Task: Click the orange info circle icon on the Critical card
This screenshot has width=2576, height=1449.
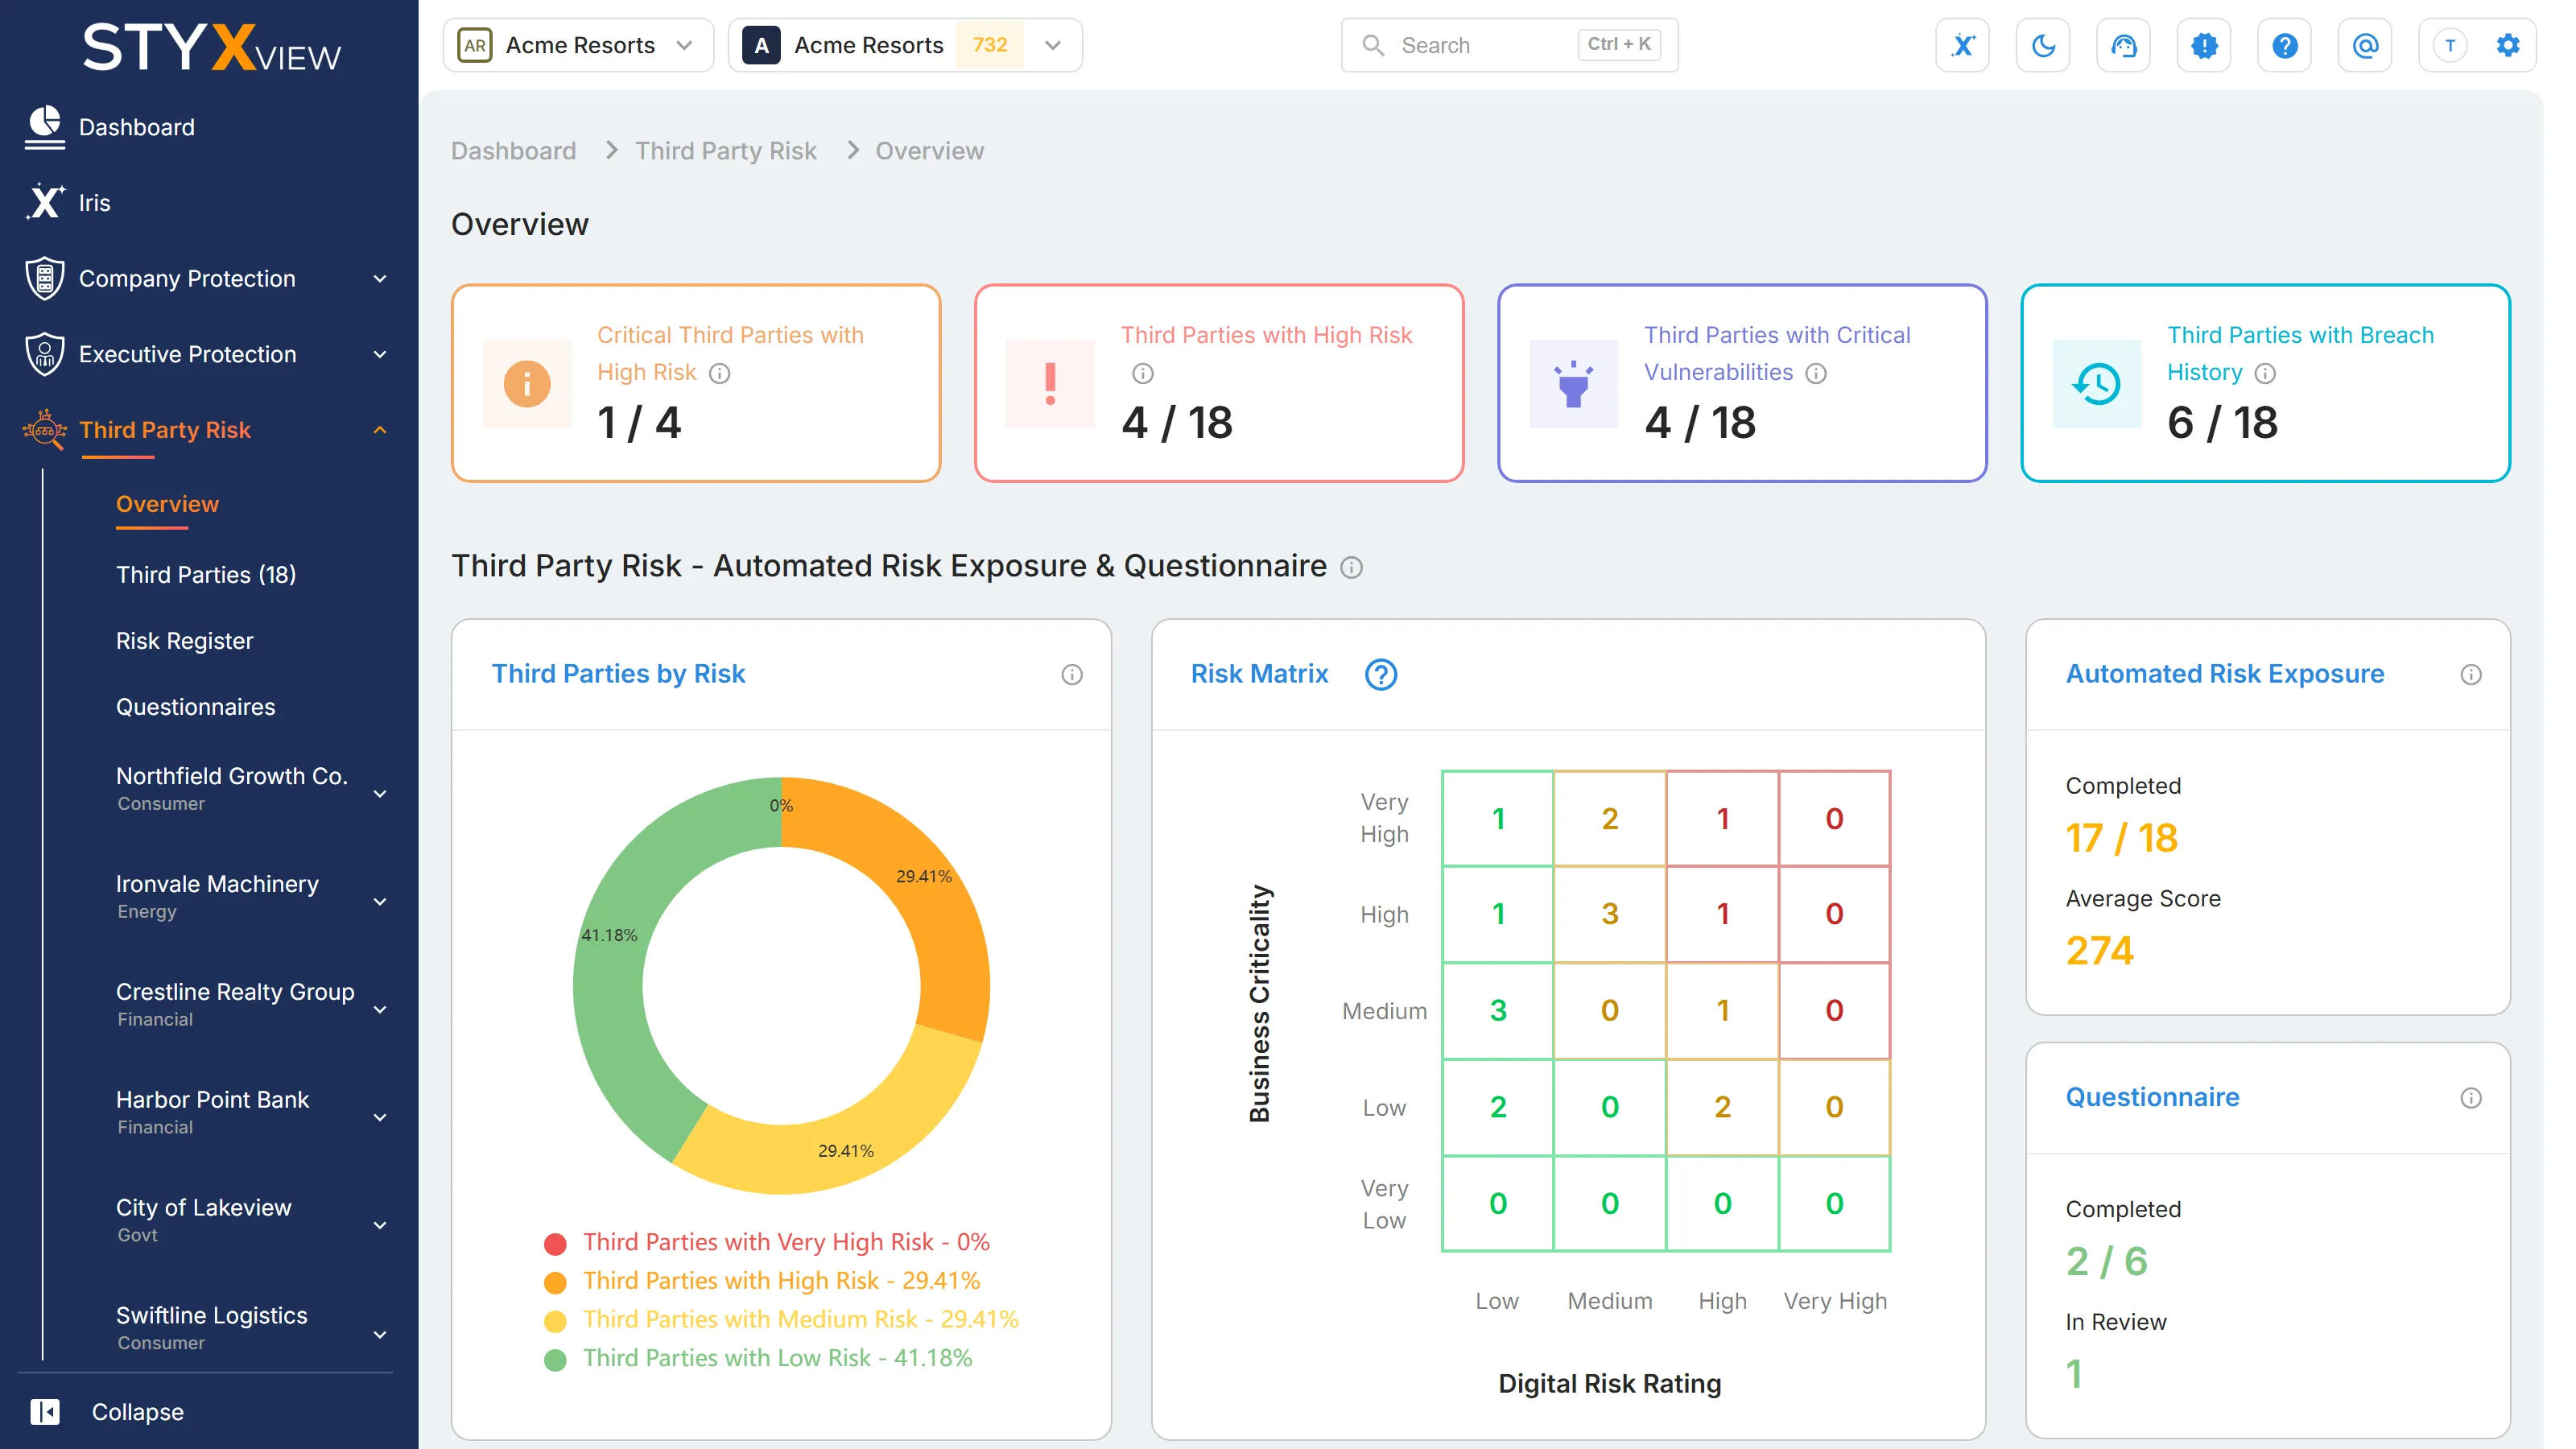Action: [527, 384]
